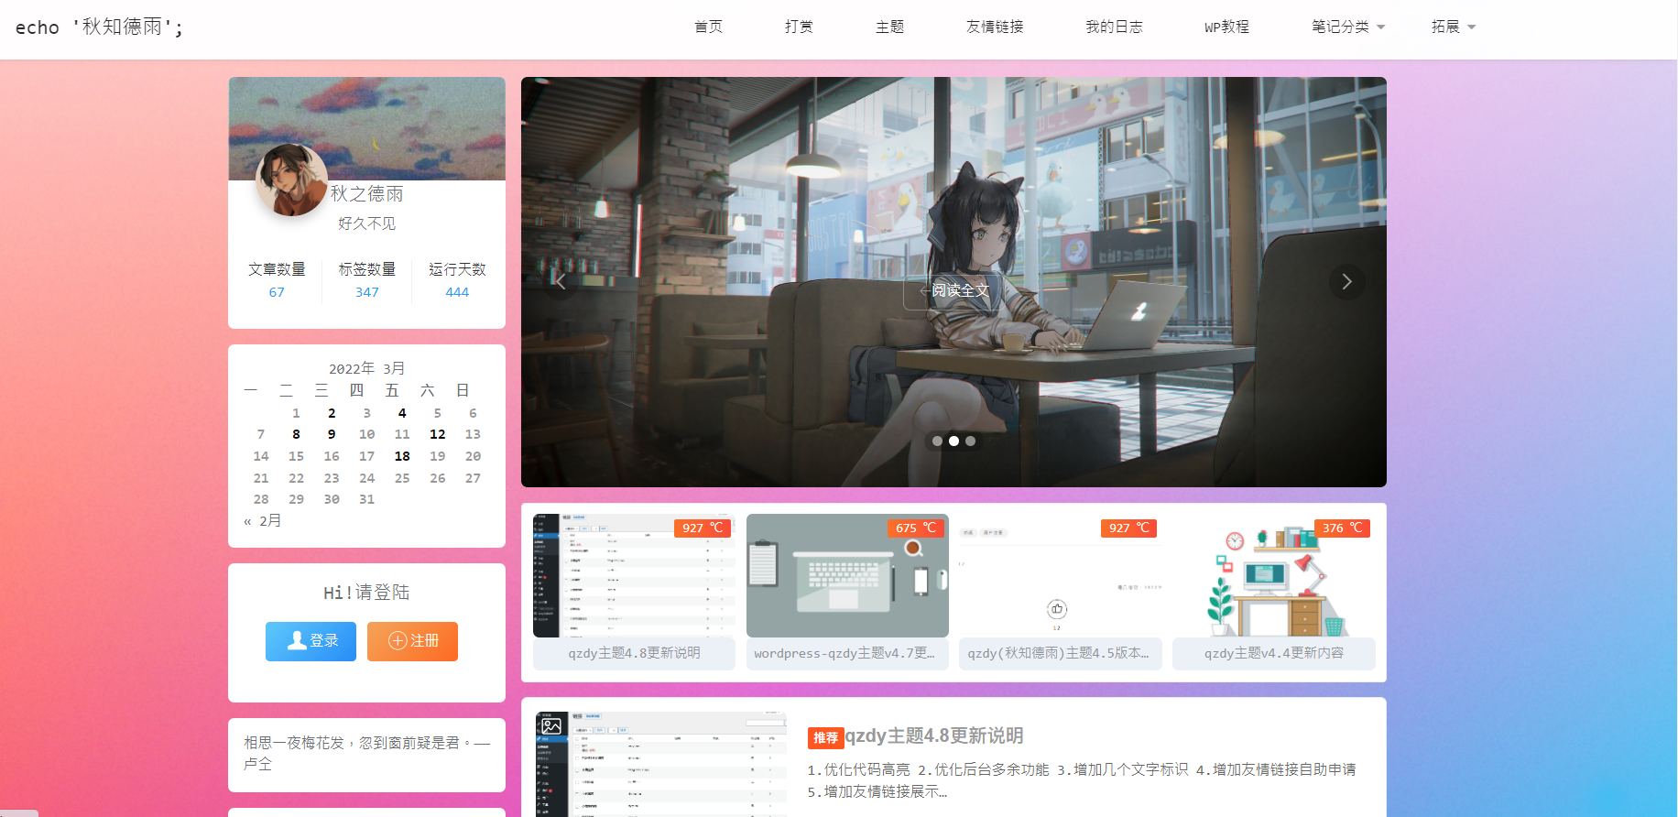Select calendar date 12
Viewport: 1678px width, 817px height.
[x=438, y=434]
